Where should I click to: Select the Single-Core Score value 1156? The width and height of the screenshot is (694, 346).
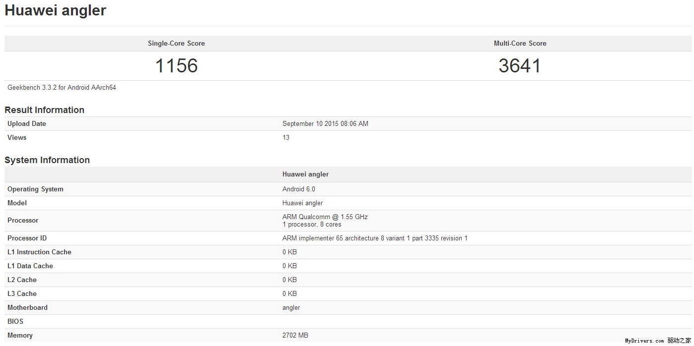pos(177,65)
